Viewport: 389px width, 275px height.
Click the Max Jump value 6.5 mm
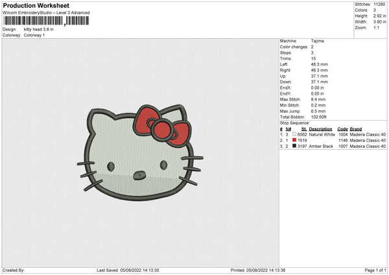[x=318, y=111]
